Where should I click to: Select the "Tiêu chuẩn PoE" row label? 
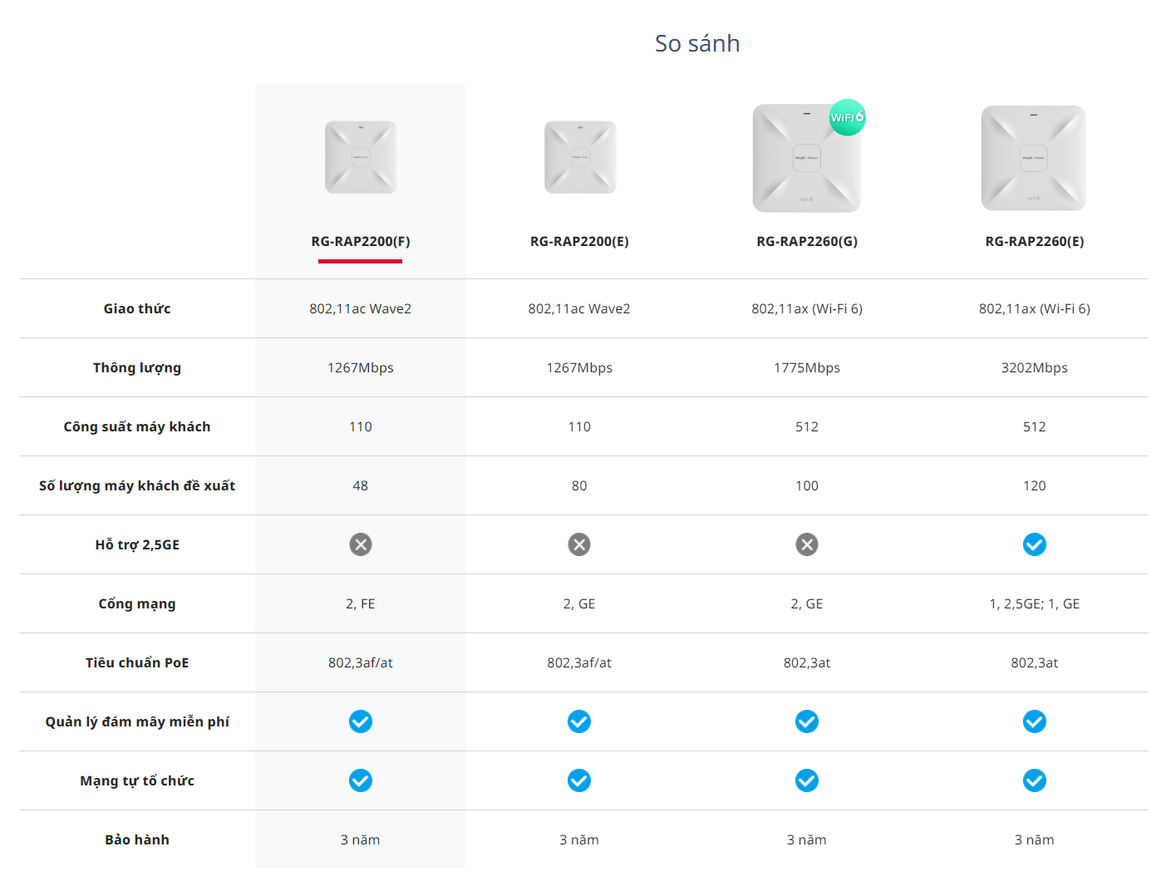(x=137, y=662)
